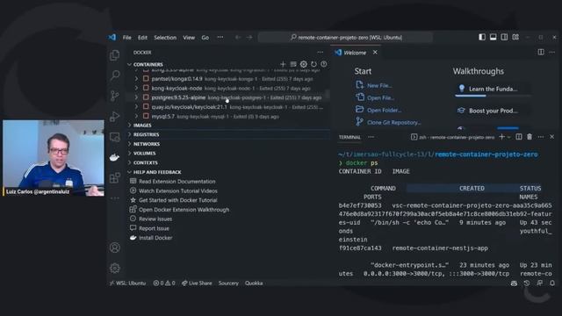Toggle secondary side bar visibility
The width and height of the screenshot is (562, 316).
504,37
